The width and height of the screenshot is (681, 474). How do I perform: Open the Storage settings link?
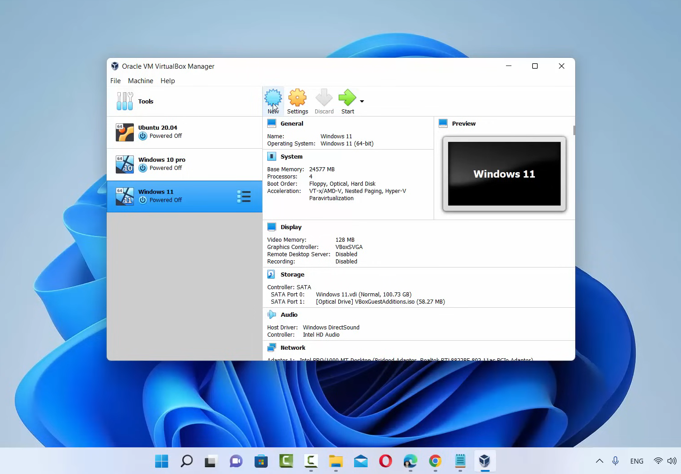click(x=293, y=274)
